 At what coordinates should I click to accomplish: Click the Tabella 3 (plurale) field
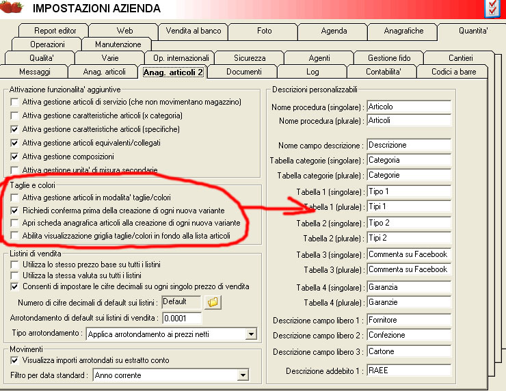(x=409, y=269)
